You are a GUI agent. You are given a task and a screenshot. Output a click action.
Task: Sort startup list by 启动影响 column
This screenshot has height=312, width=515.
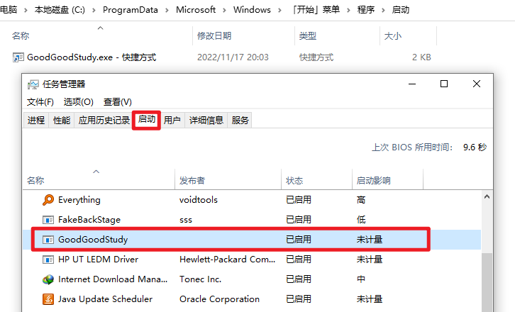click(x=387, y=180)
